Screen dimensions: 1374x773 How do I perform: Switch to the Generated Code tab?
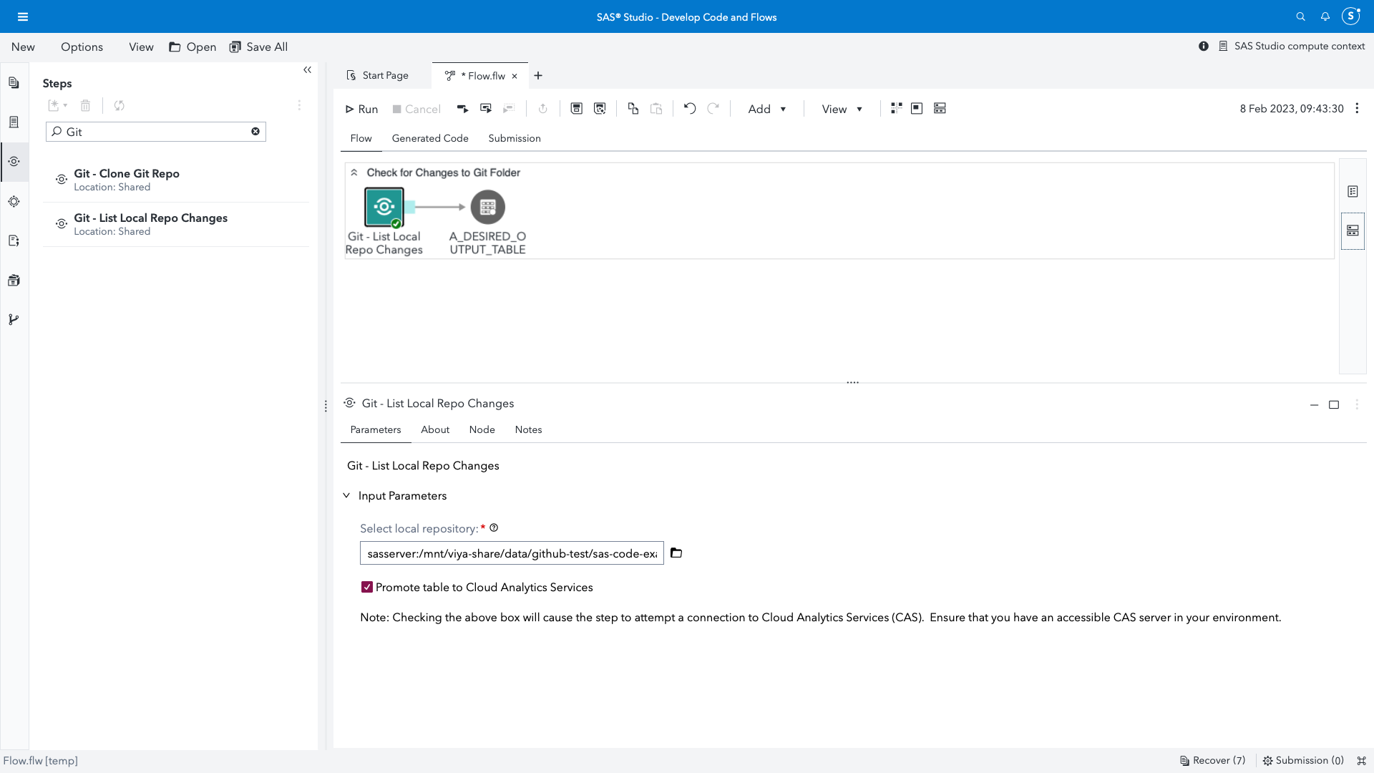[430, 138]
